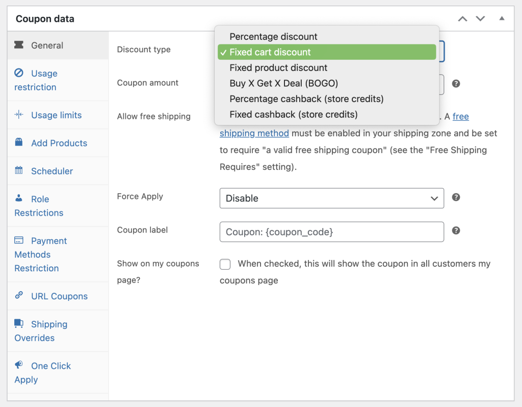Click the Coupon data heading
The width and height of the screenshot is (522, 407).
(45, 19)
